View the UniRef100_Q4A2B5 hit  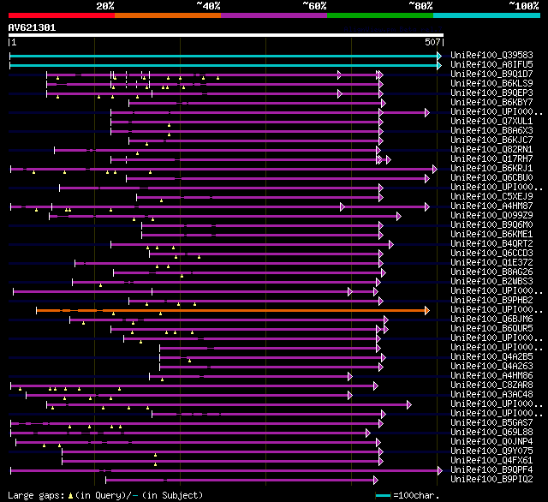(x=491, y=357)
